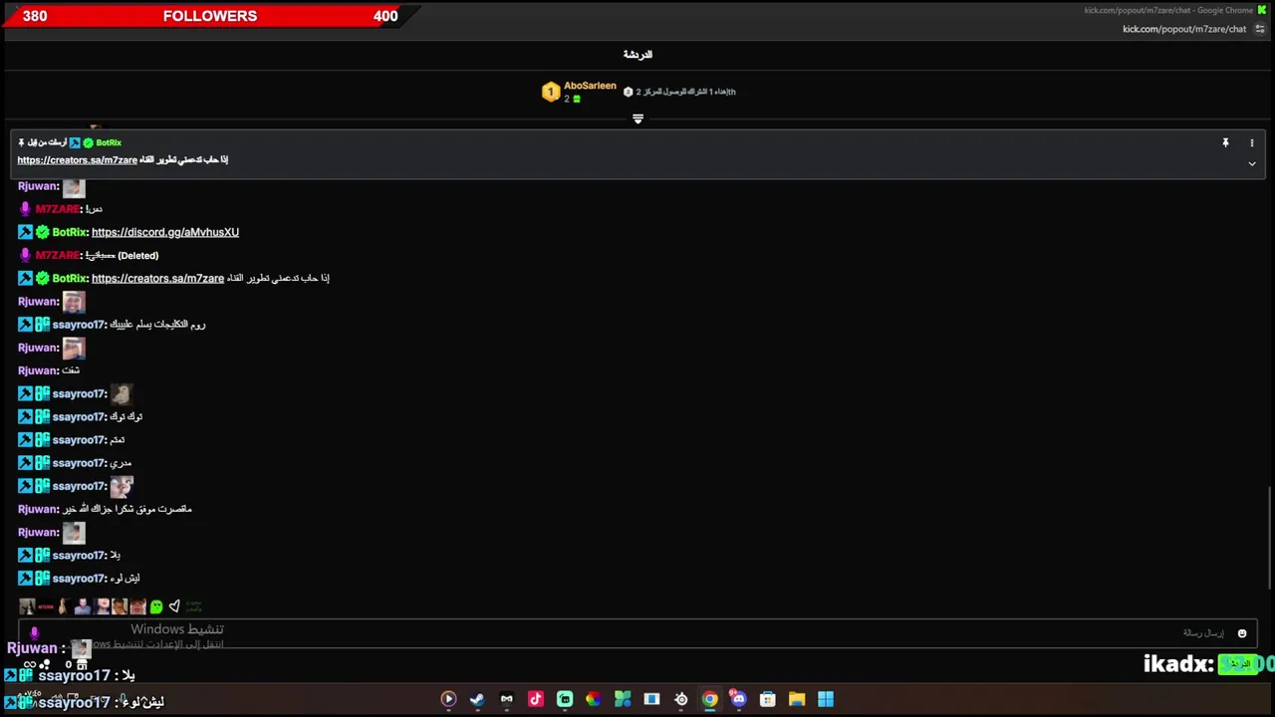Expand the leaderboard with the arrow under AboSarleen
The width and height of the screenshot is (1275, 717).
[x=637, y=119]
